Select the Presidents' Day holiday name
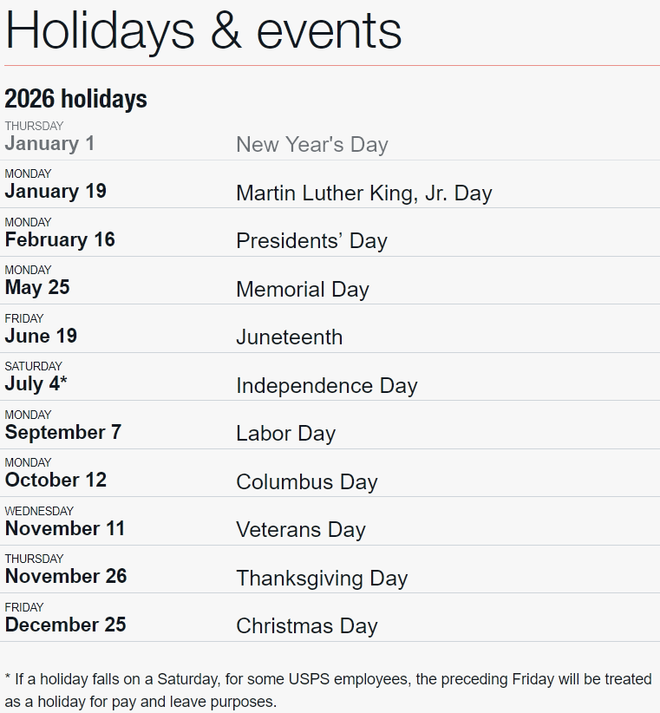660x713 pixels. (311, 241)
